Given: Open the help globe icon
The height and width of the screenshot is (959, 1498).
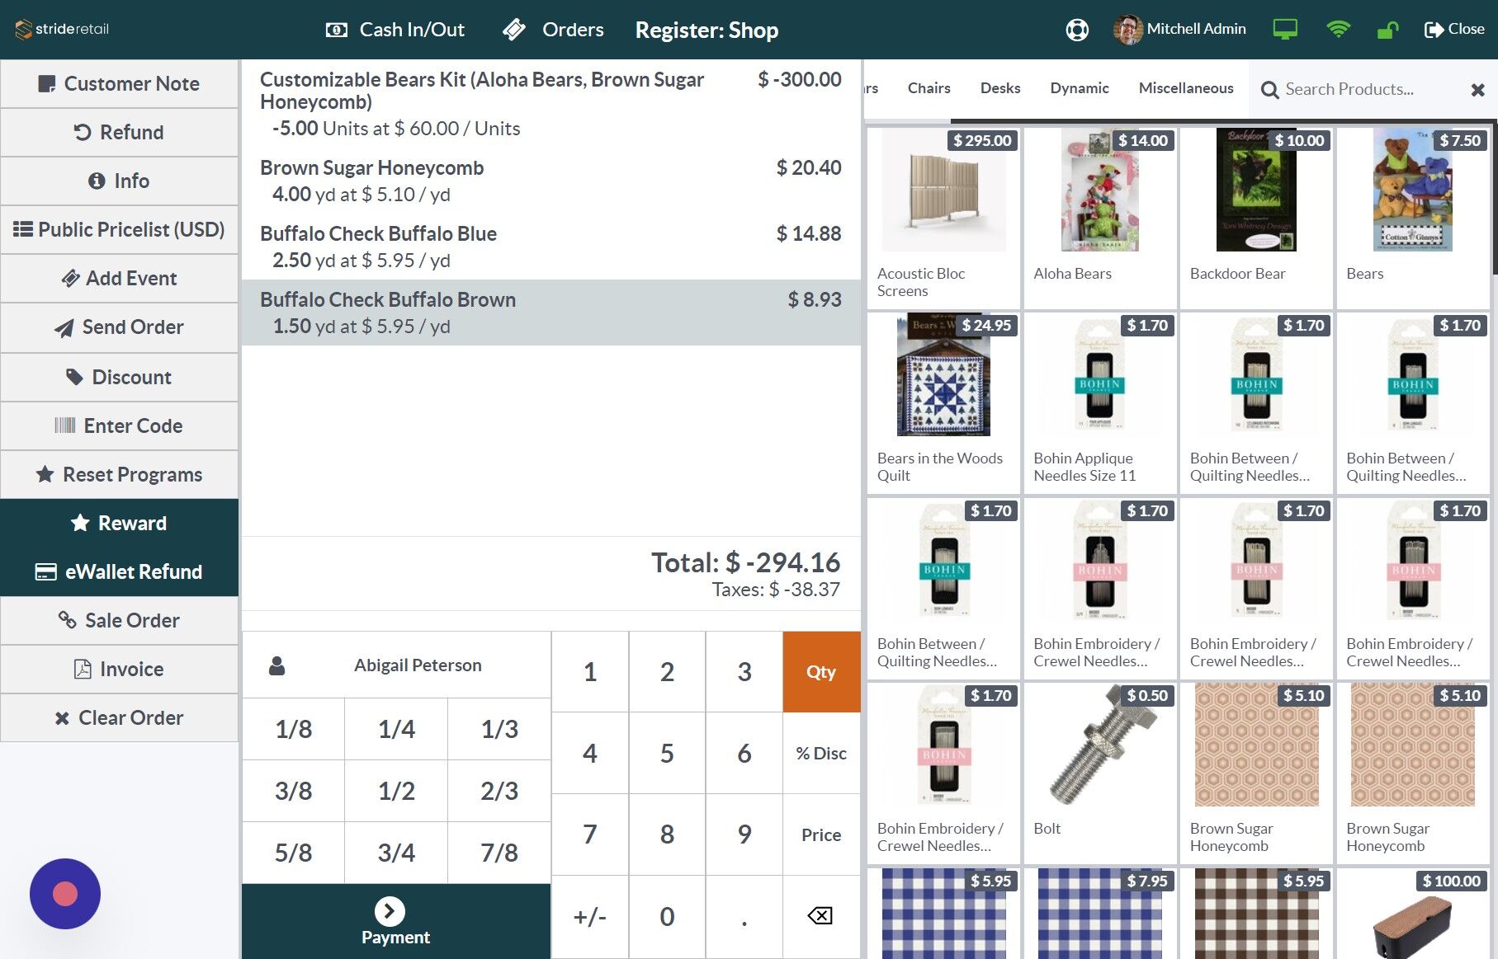Looking at the screenshot, I should pyautogui.click(x=1076, y=30).
